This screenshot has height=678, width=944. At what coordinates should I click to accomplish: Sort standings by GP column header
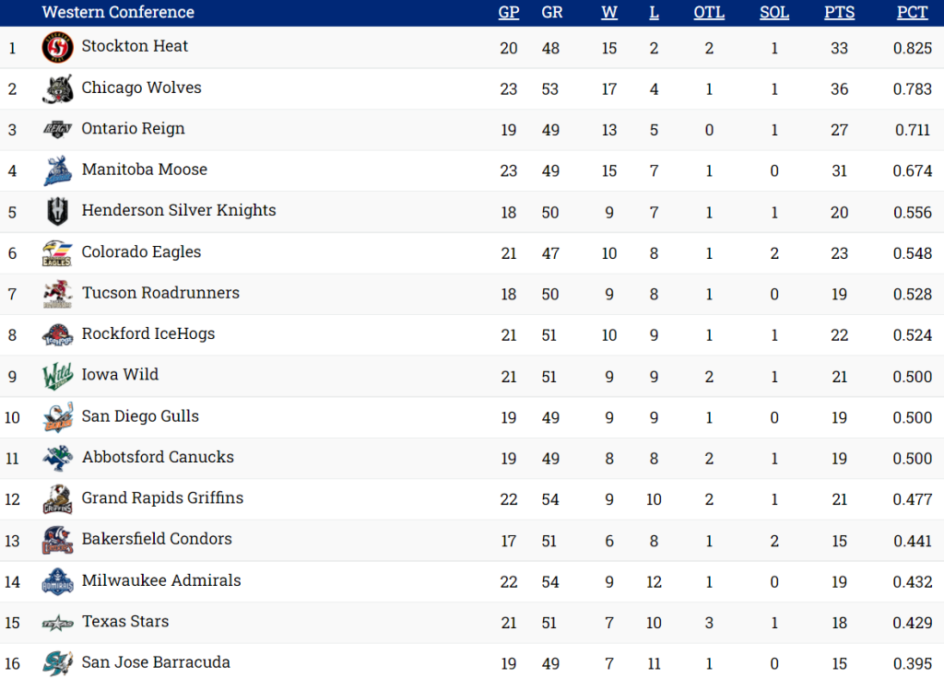(509, 13)
